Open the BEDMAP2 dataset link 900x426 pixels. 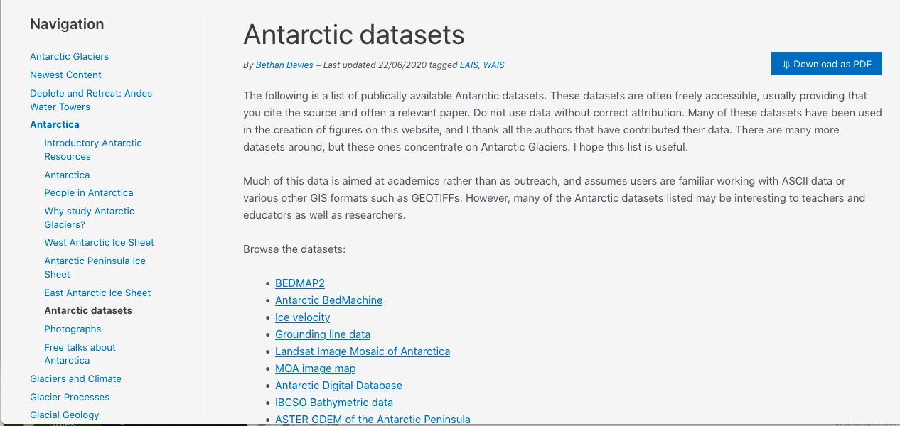coord(299,283)
